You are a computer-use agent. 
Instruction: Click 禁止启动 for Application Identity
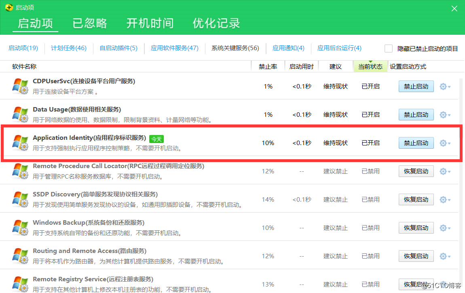(416, 143)
